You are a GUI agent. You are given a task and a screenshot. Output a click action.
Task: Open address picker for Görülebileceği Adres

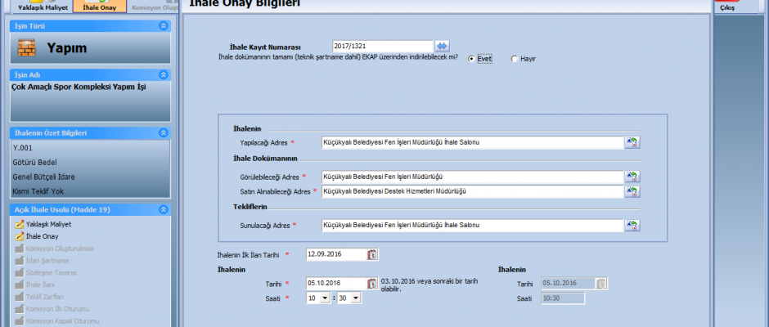(x=632, y=177)
